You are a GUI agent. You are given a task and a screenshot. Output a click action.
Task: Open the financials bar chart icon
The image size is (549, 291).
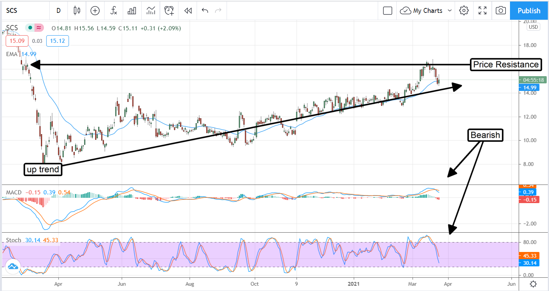point(132,11)
